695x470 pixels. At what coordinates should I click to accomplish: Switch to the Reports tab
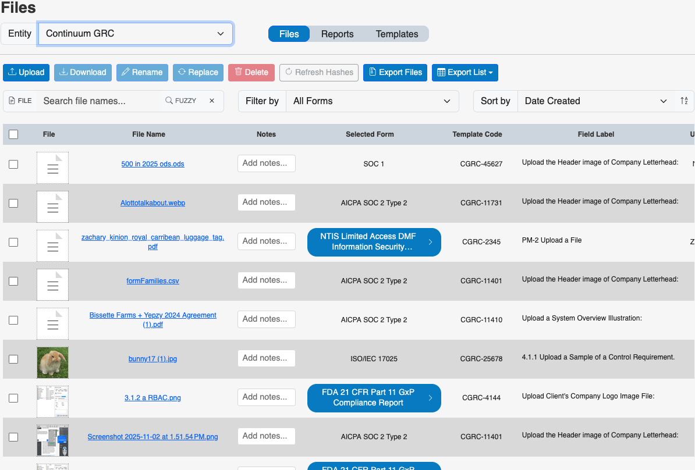[x=337, y=34]
